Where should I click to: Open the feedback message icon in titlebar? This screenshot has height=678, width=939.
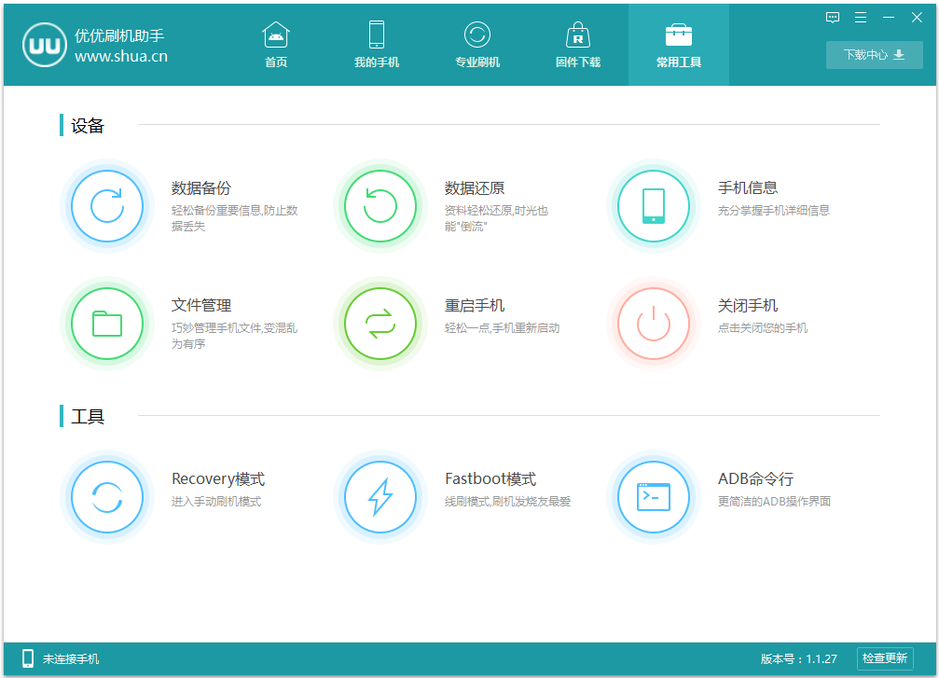point(832,17)
